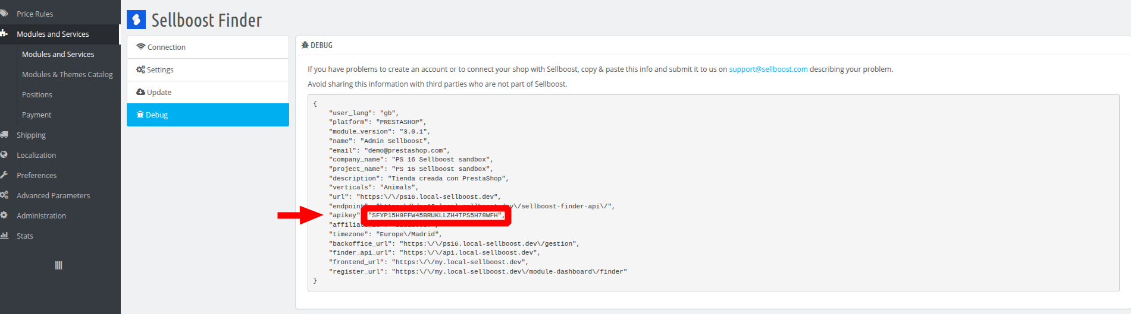Click the "timezone": "Europe/Madrid" line
The image size is (1131, 314).
click(x=385, y=234)
